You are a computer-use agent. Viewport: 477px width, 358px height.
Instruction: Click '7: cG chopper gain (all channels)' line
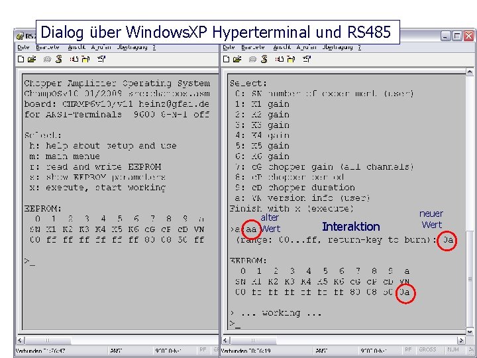(x=325, y=167)
